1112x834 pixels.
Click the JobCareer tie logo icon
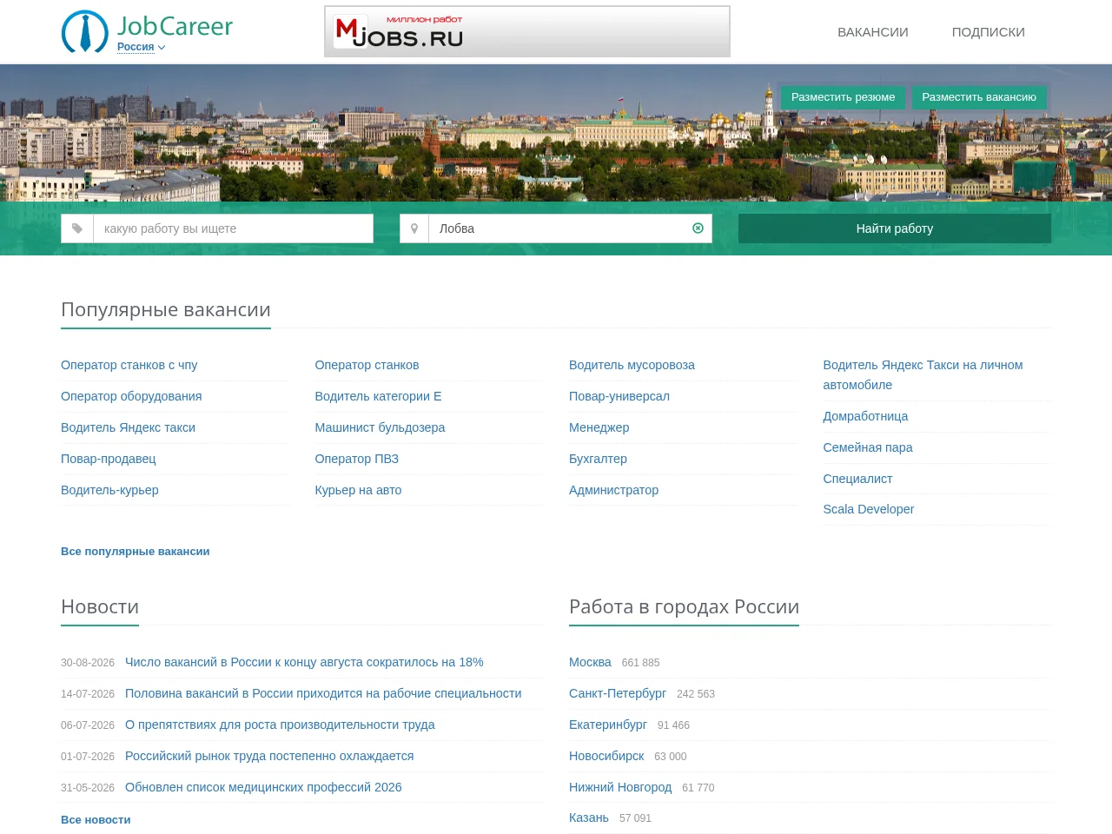pos(85,31)
